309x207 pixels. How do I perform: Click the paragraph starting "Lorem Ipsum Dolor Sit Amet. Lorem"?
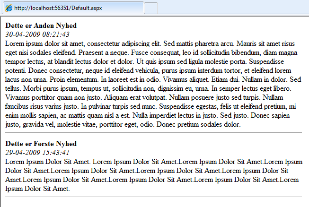154,175
